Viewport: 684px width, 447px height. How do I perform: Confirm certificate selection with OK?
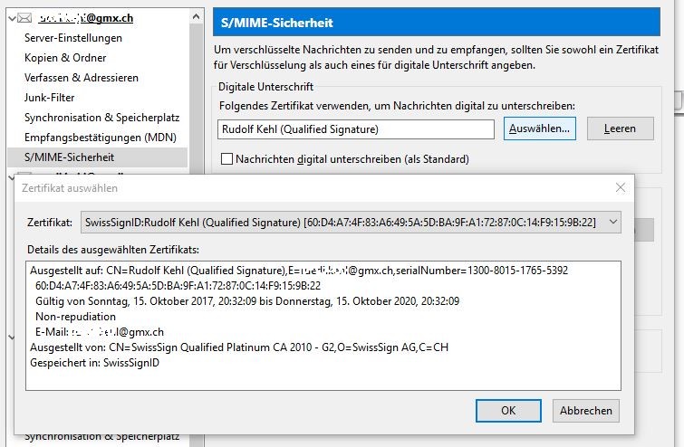pyautogui.click(x=508, y=410)
